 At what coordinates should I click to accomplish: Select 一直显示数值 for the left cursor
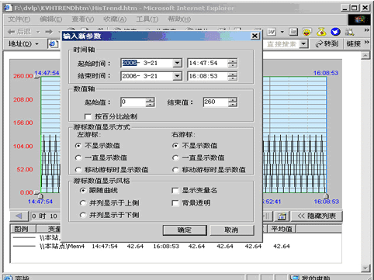[x=78, y=157]
